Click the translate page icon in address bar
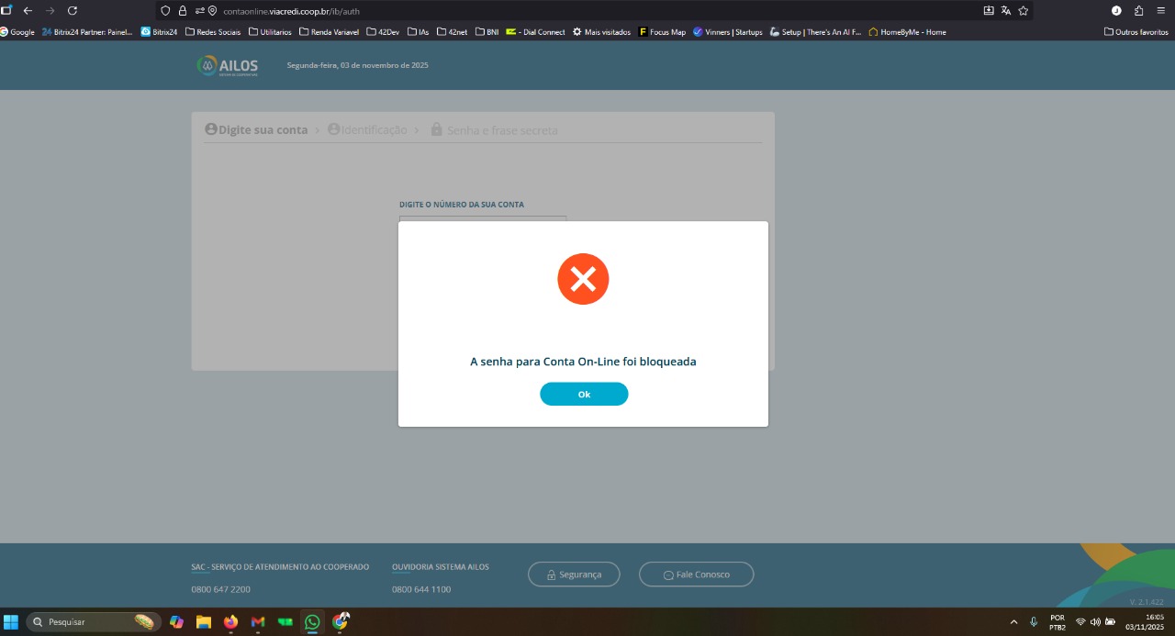Viewport: 1175px width, 636px height. [x=1005, y=11]
